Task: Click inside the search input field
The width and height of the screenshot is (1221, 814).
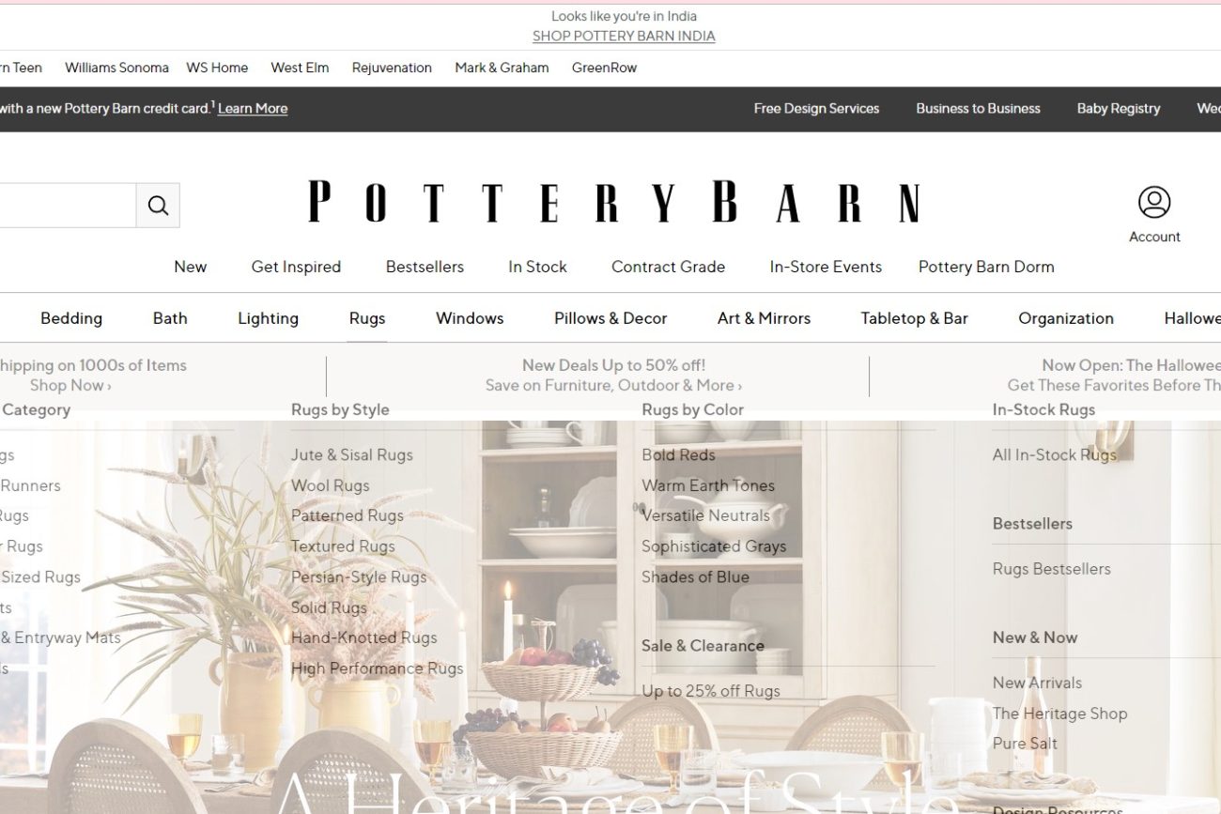Action: (x=68, y=206)
